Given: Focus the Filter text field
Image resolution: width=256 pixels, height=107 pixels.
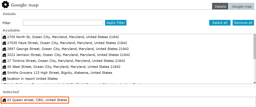Looking at the screenshot, I should coord(63,23).
